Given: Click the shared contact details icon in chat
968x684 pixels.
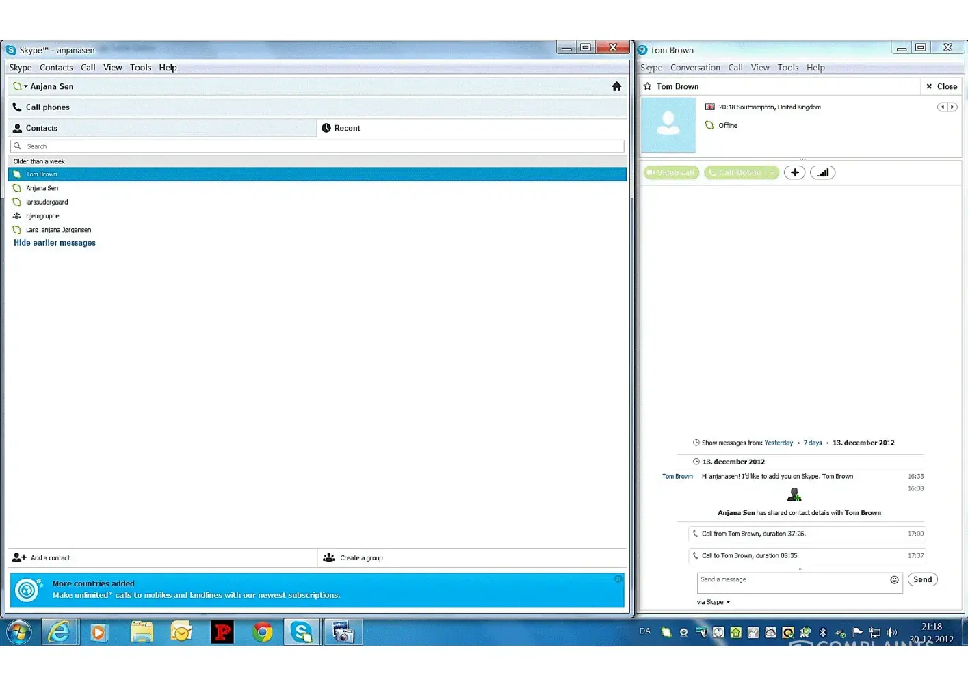Looking at the screenshot, I should 794,495.
